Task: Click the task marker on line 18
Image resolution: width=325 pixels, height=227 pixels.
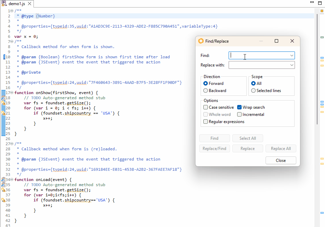Action: tap(3, 98)
